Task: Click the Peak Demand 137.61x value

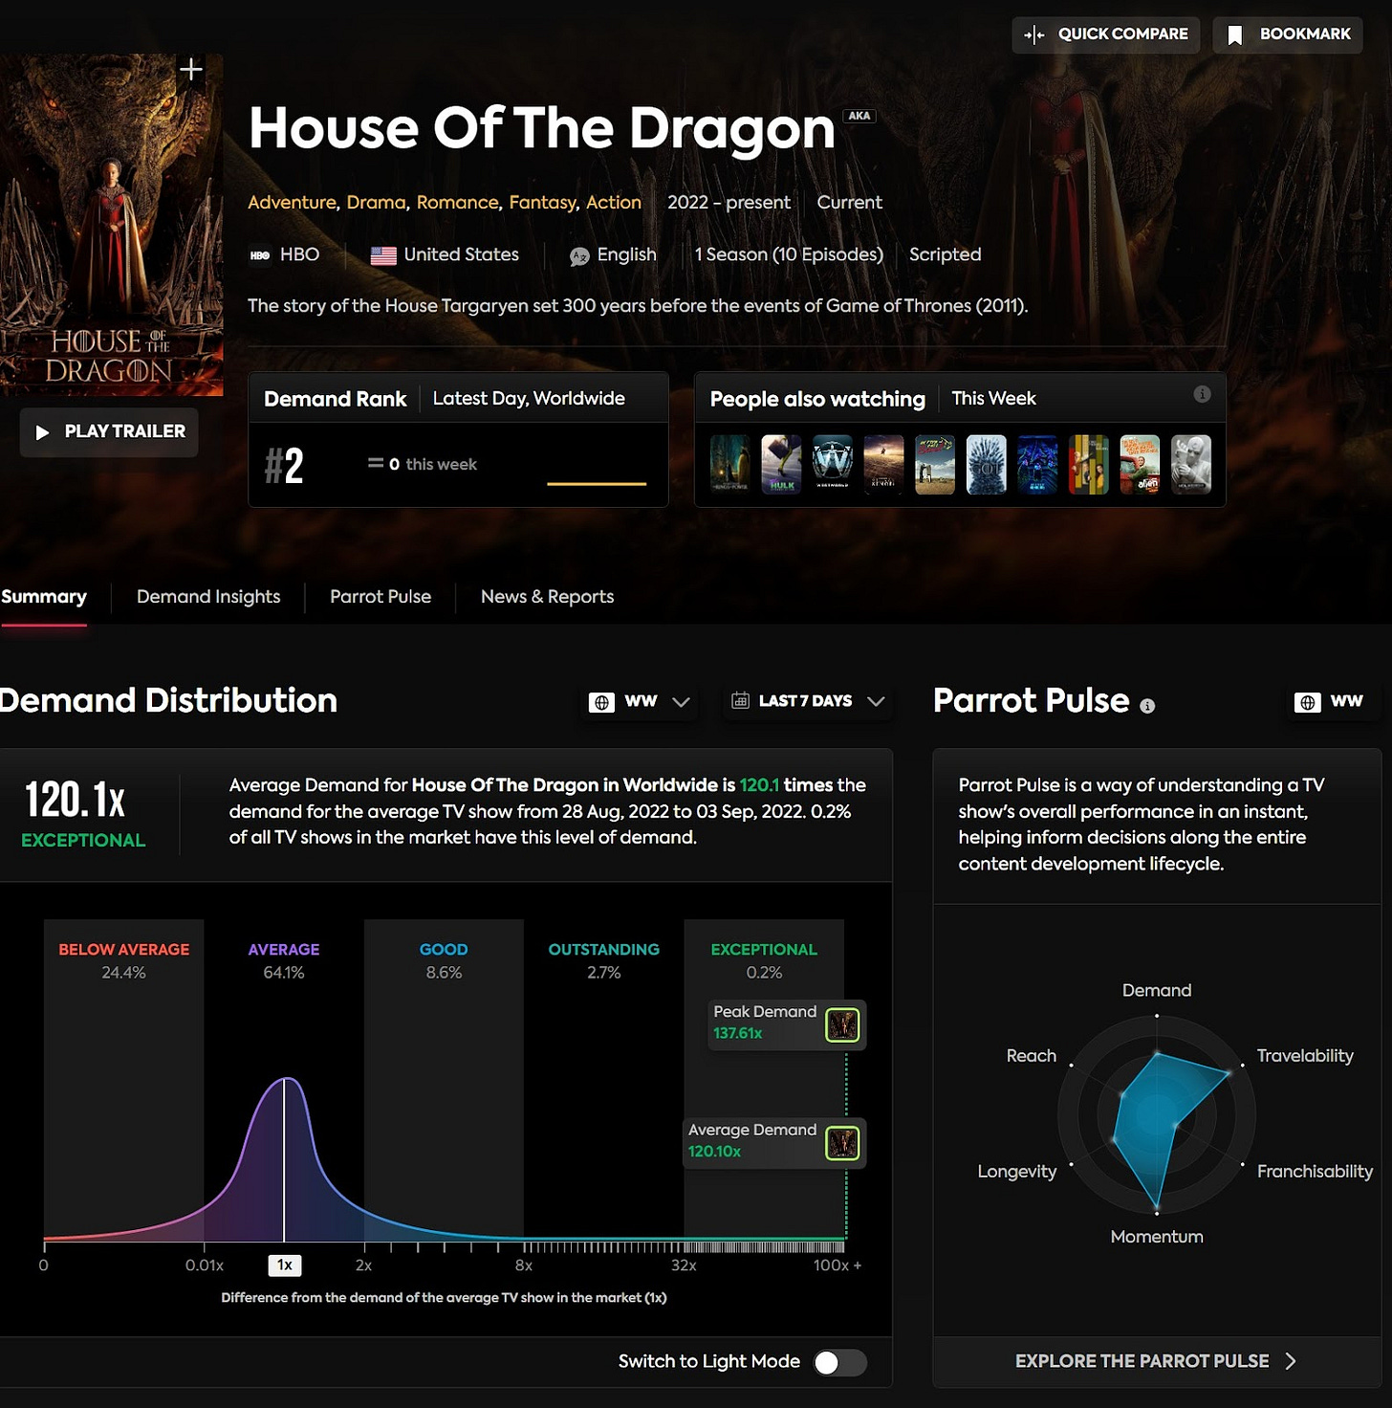Action: point(737,1034)
